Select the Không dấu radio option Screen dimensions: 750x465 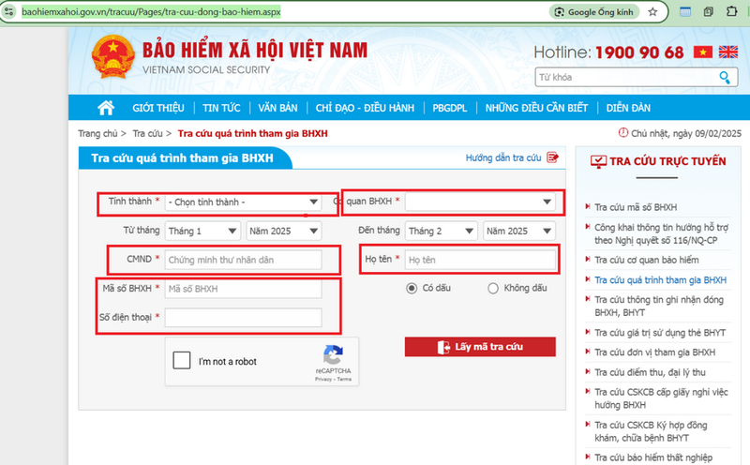pos(493,288)
